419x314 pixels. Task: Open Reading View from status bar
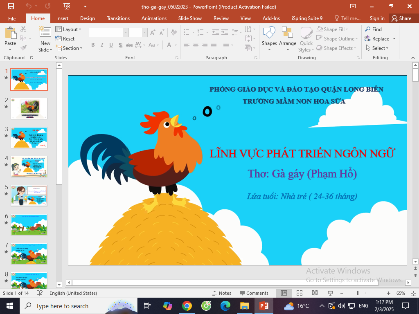(315, 293)
